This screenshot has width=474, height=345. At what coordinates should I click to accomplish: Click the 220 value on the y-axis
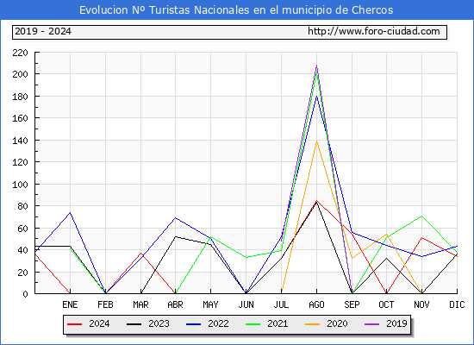21,53
